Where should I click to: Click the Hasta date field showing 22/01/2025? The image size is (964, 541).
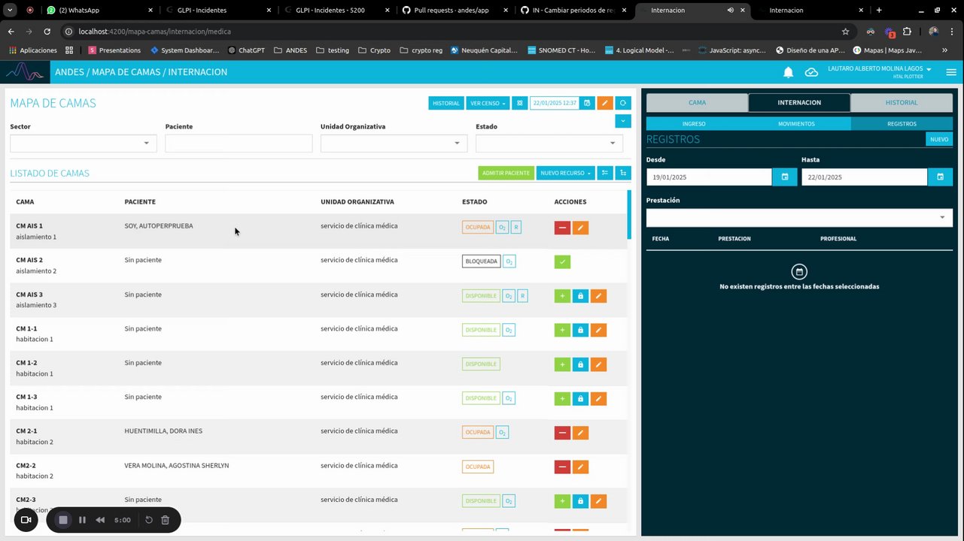point(864,177)
